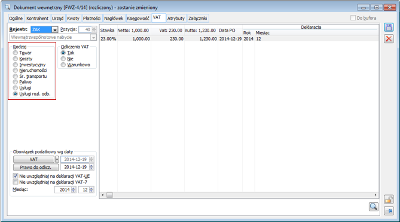Select the 23.00% rate cell
Image resolution: width=400 pixels, height=222 pixels.
tap(108, 39)
